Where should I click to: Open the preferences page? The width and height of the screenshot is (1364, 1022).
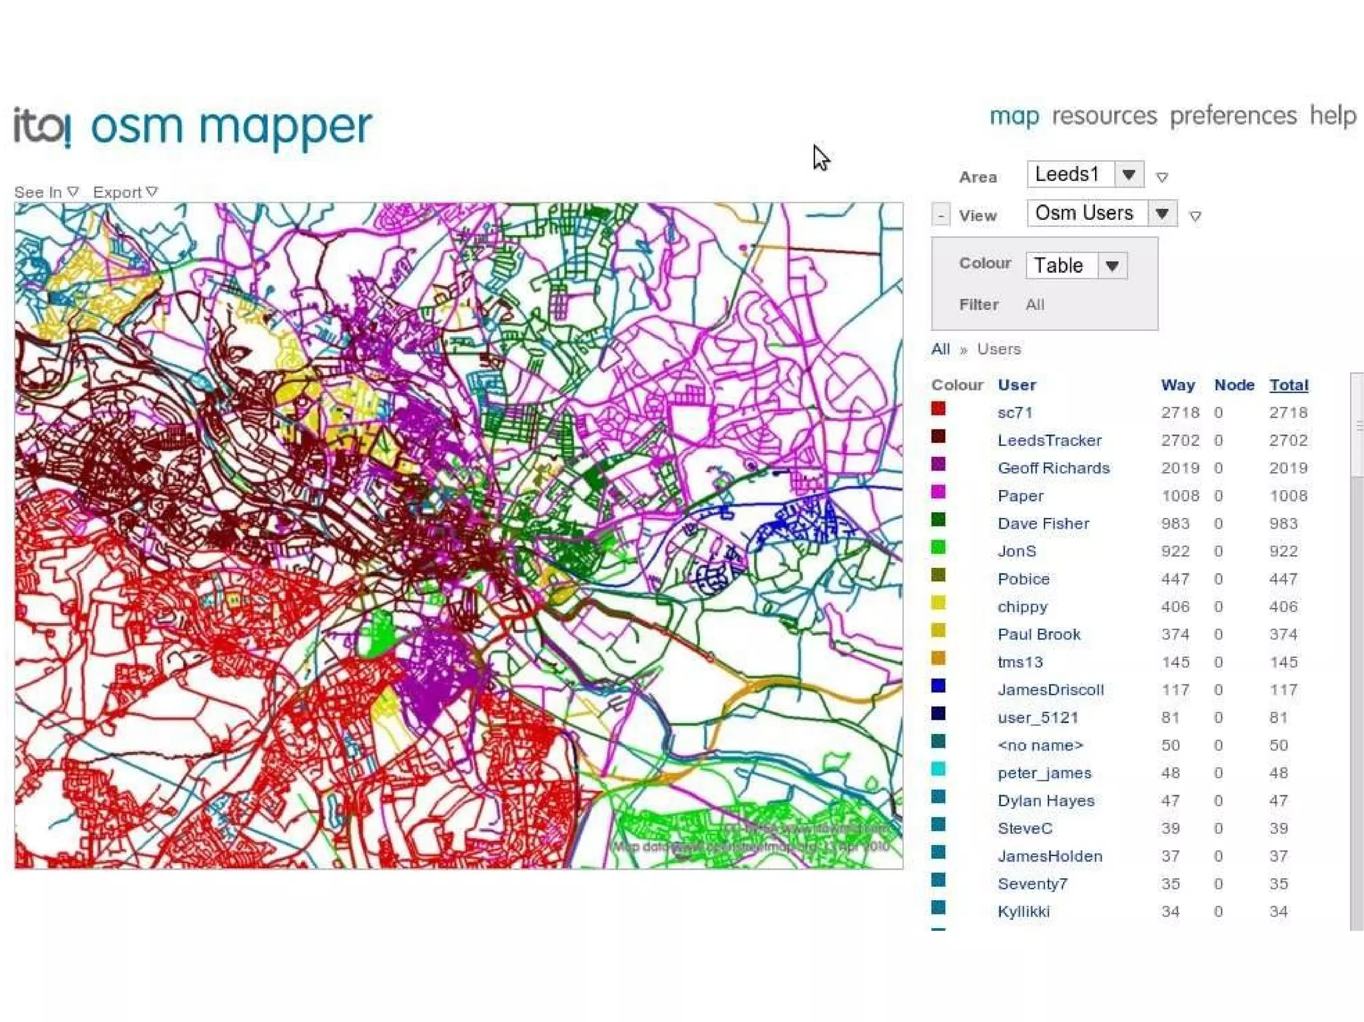point(1233,116)
